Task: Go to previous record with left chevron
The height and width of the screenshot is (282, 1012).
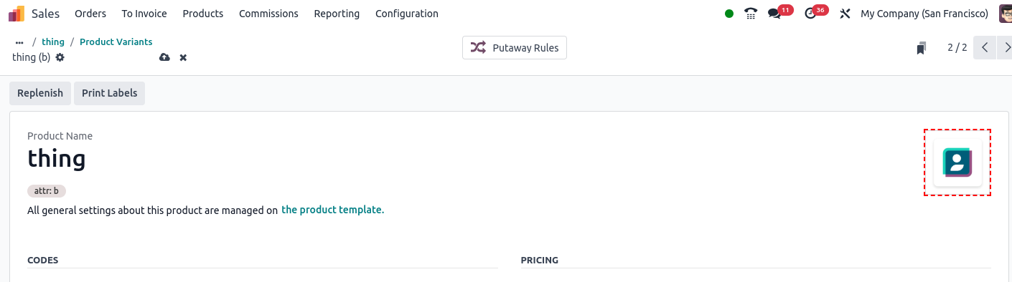Action: tap(985, 48)
